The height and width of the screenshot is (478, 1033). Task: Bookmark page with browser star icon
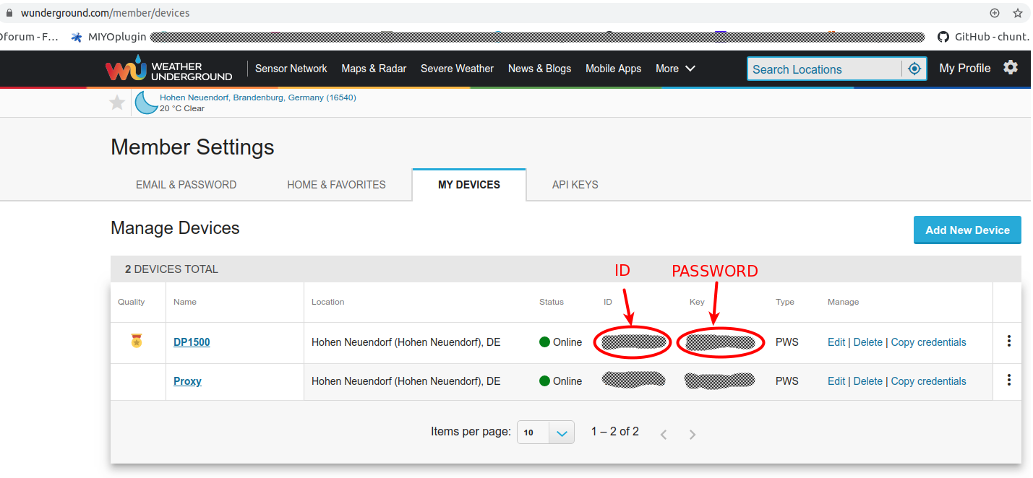(x=1018, y=13)
